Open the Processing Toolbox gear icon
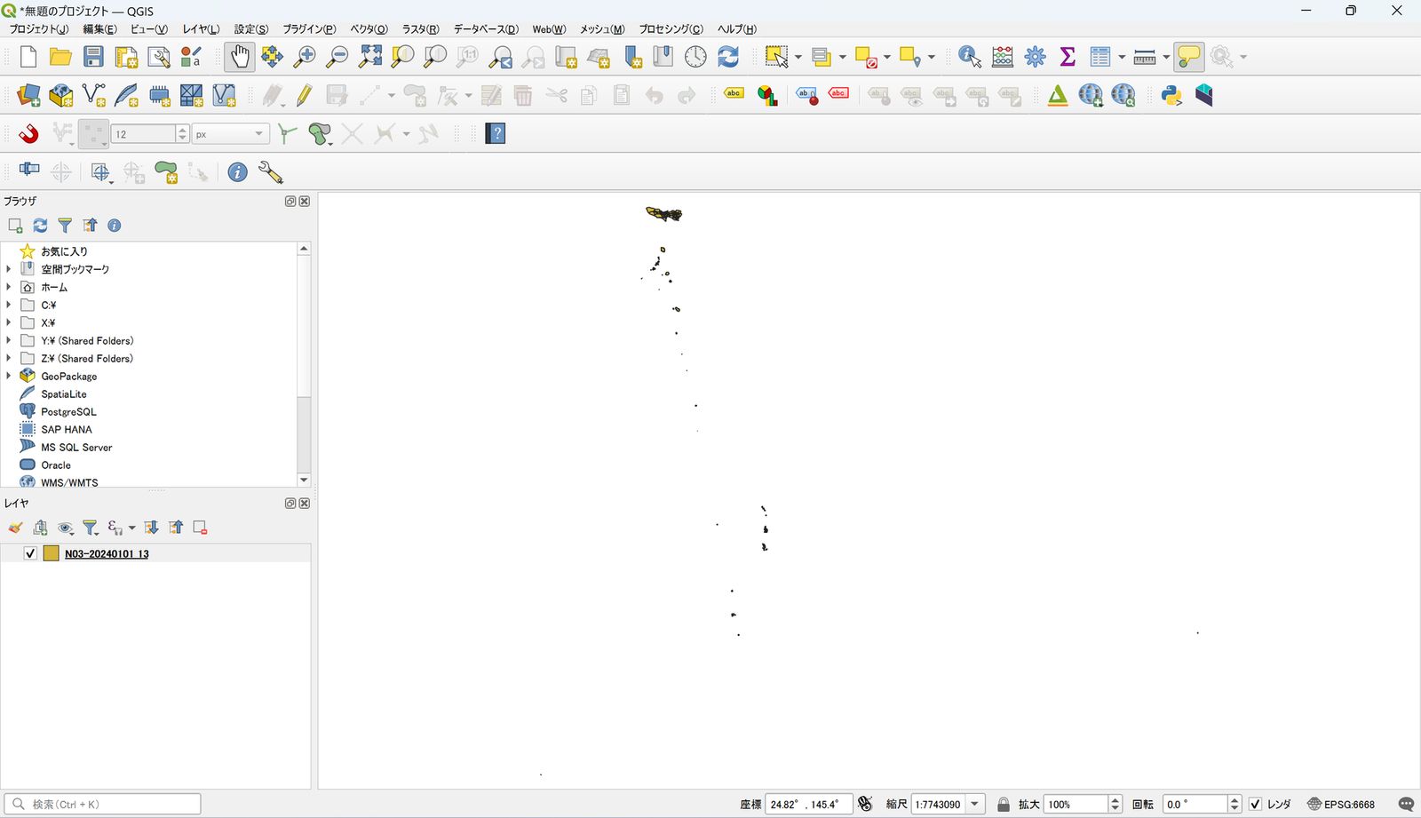This screenshot has width=1421, height=818. point(1035,57)
